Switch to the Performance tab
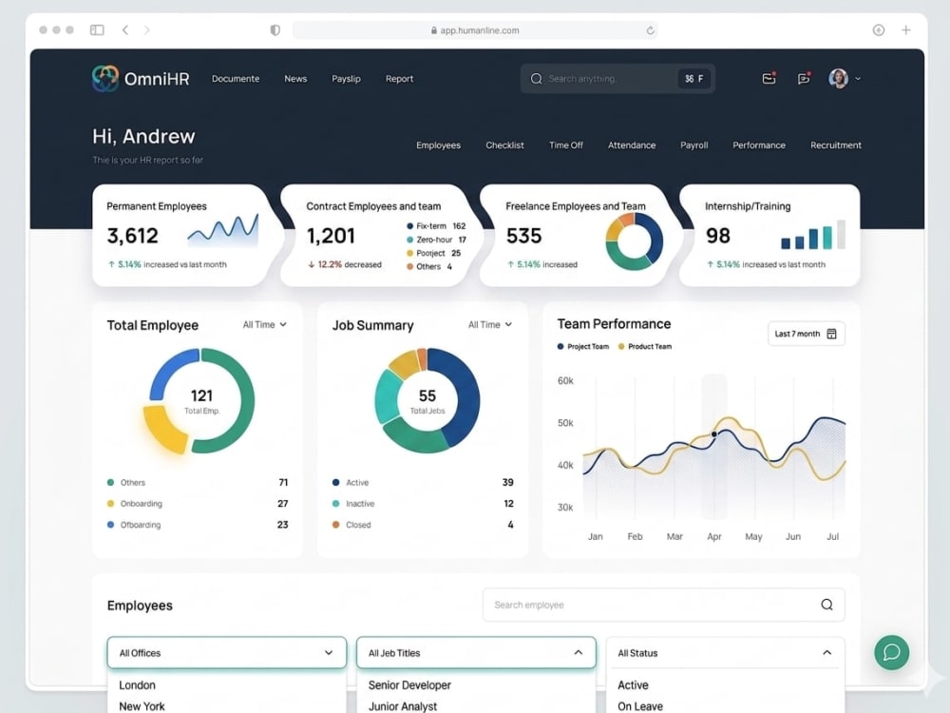The width and height of the screenshot is (950, 713). point(759,145)
